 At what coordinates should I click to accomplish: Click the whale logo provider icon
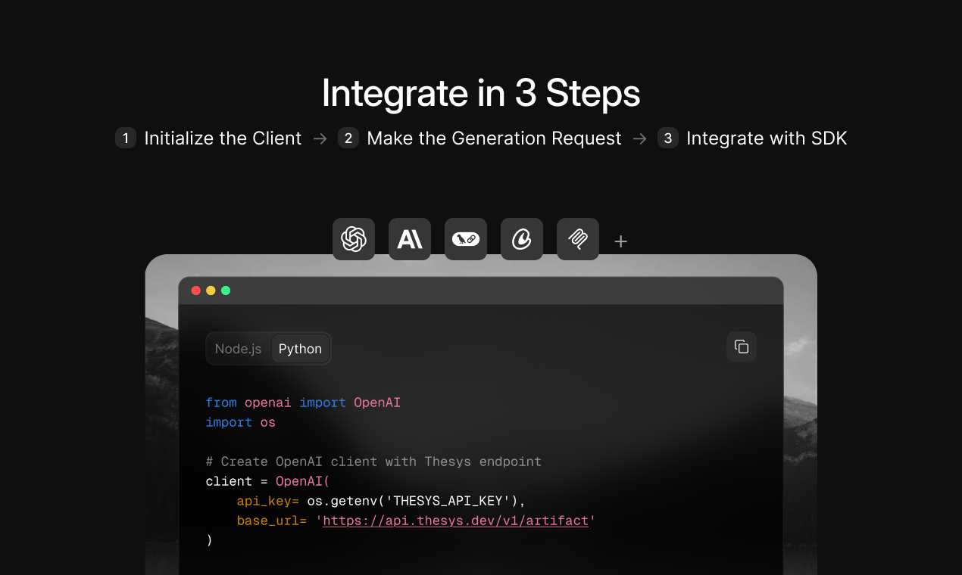(x=465, y=239)
